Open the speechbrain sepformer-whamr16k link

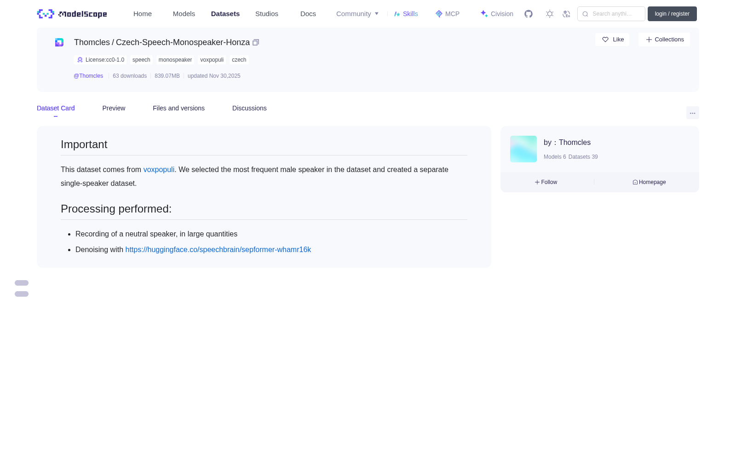(x=218, y=249)
